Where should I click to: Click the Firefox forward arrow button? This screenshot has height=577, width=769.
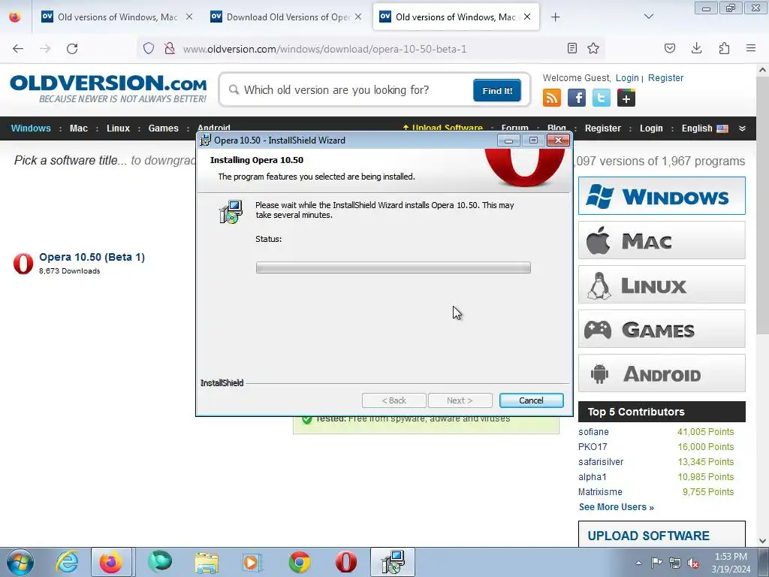tap(45, 49)
